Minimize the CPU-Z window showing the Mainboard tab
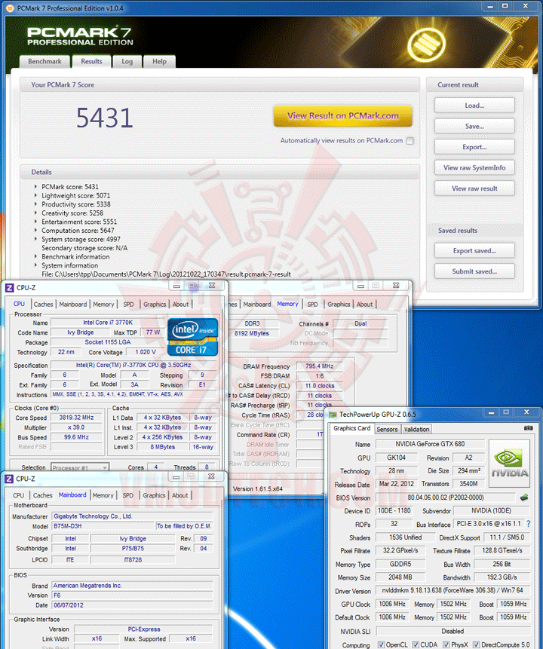The height and width of the screenshot is (649, 543). click(x=176, y=477)
